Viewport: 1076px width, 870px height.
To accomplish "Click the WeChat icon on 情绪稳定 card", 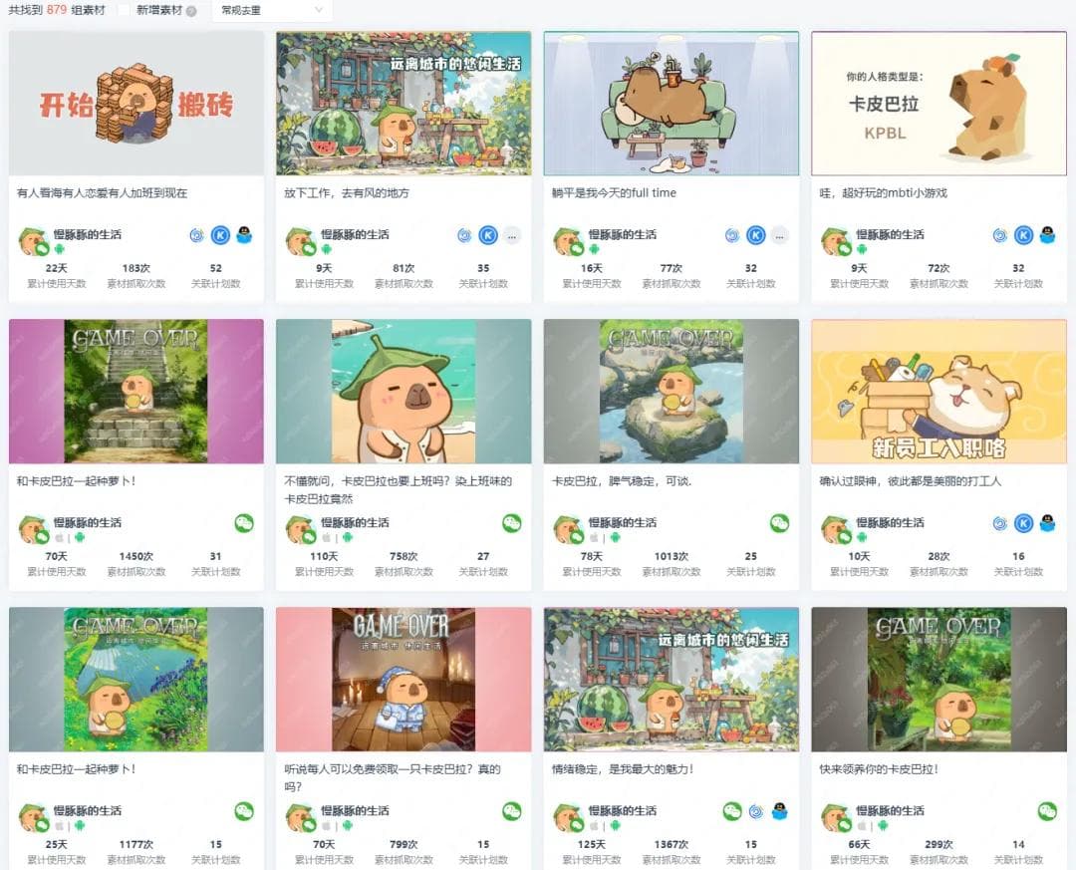I will click(732, 811).
